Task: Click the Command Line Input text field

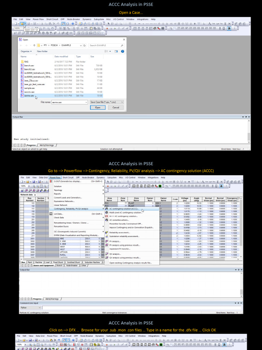Action: tap(142, 308)
